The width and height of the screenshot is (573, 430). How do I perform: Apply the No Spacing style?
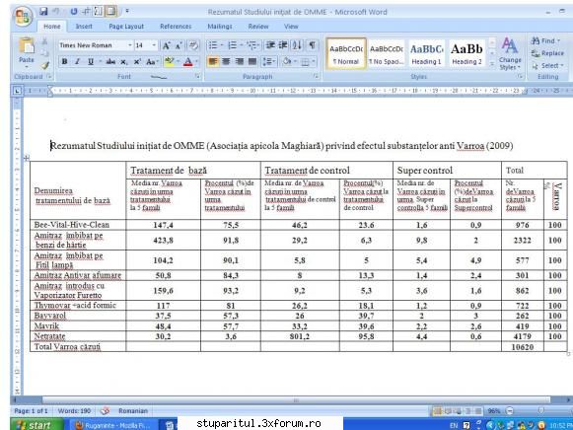click(387, 53)
